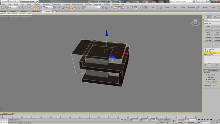Collapse the Slice Parameters rollout
The height and width of the screenshot is (124, 220).
(212, 70)
